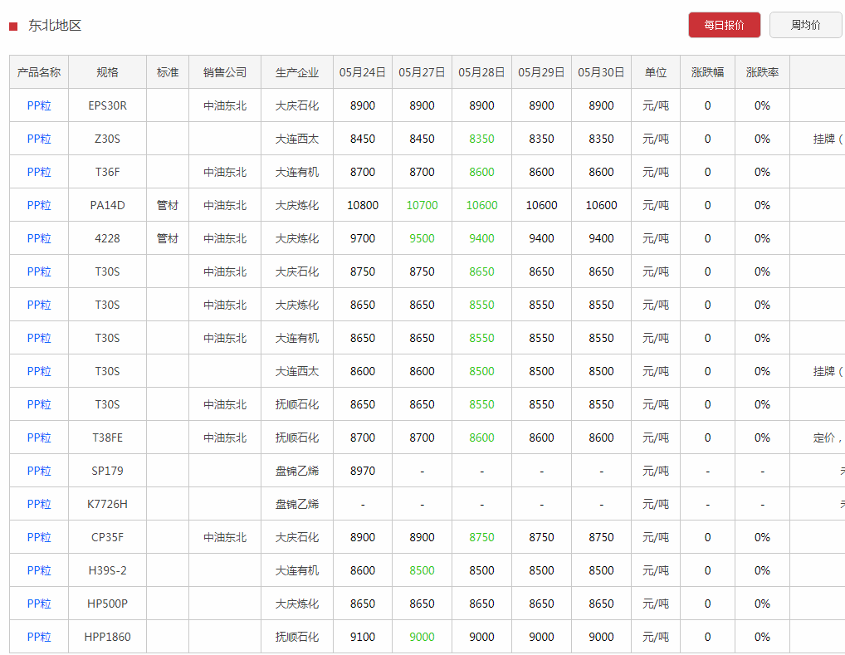
Task: Click the H39S-2 specification cell
Action: (107, 570)
